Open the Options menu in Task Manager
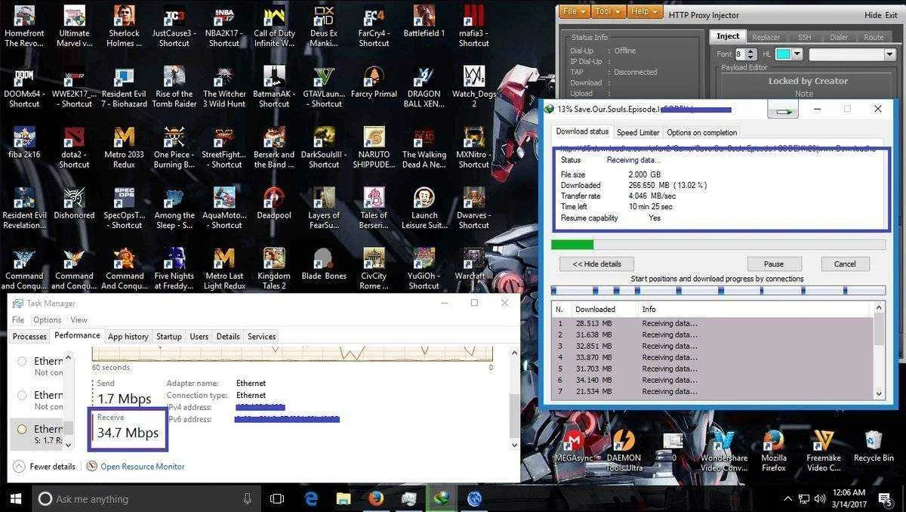Viewport: 906px width, 512px height. click(47, 319)
